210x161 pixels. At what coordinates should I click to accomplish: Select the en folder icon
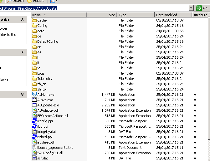[34, 47]
